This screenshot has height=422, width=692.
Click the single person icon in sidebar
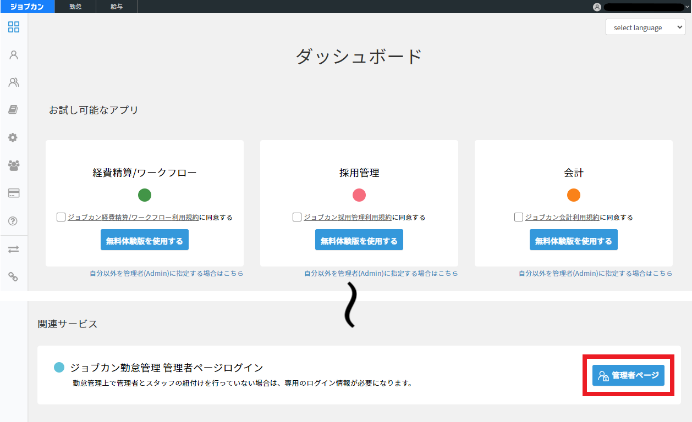tap(14, 55)
